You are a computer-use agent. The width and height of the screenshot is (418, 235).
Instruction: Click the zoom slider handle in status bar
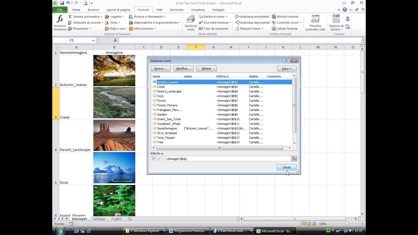click(346, 224)
